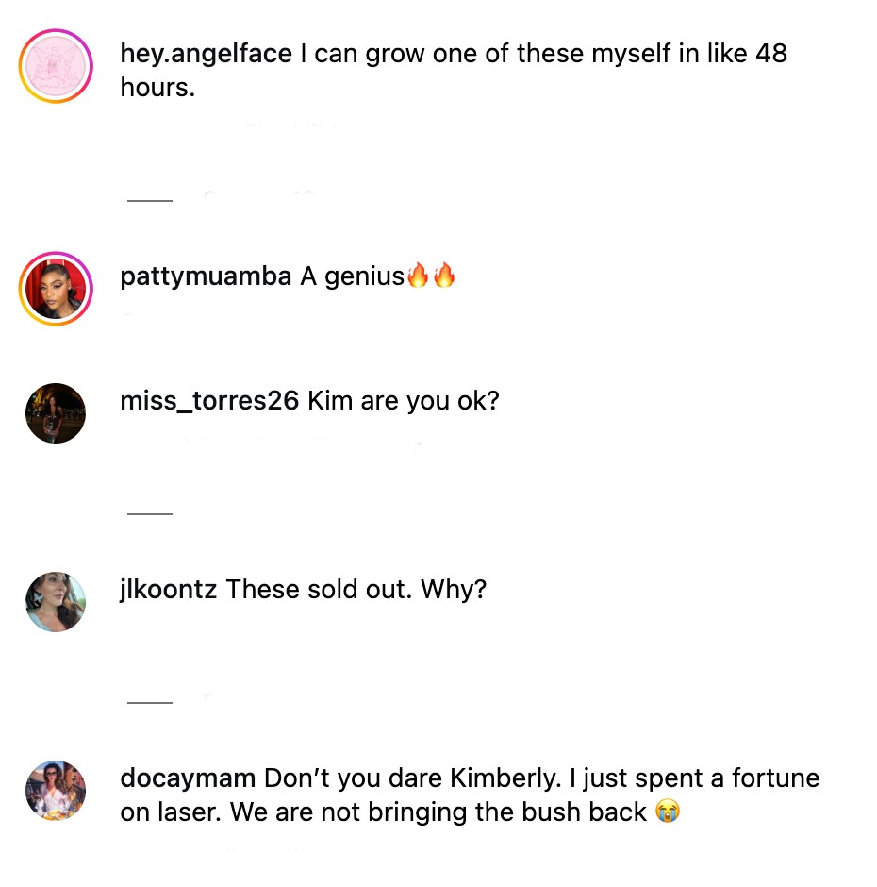This screenshot has width=877, height=887.
Task: Open pattymuamba's profile picture
Action: [x=55, y=286]
